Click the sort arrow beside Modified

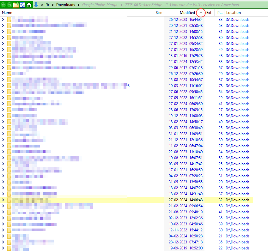click(x=201, y=13)
